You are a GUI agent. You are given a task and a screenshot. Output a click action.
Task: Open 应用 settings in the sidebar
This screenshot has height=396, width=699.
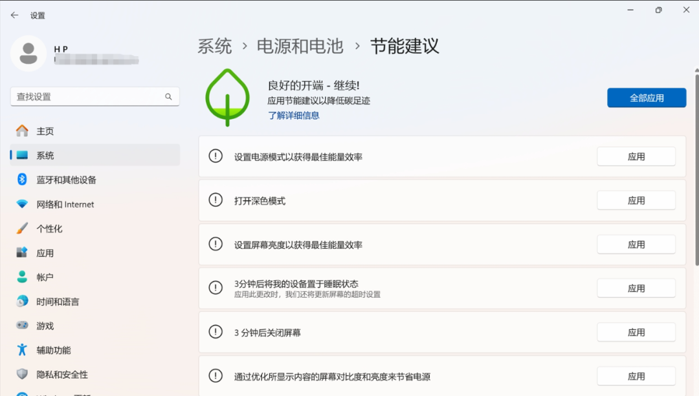click(x=95, y=253)
